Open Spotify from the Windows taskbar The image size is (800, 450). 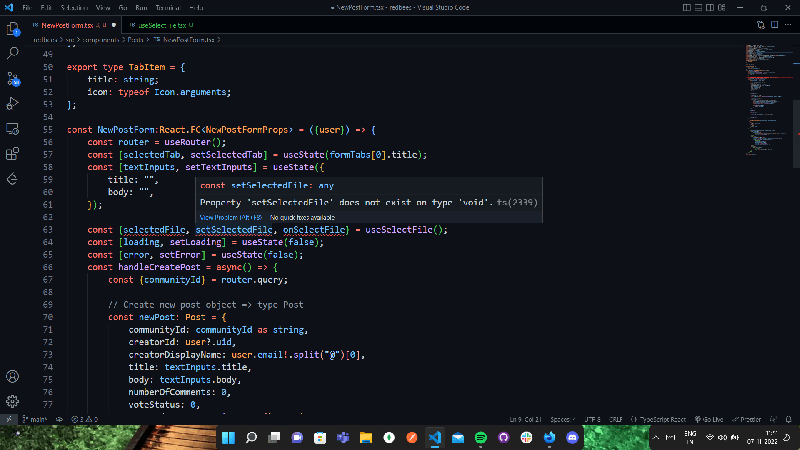pyautogui.click(x=480, y=437)
